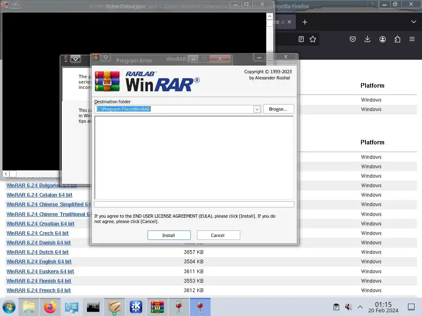Open the start menu orb in taskbar
The height and width of the screenshot is (316, 422).
tap(9, 307)
